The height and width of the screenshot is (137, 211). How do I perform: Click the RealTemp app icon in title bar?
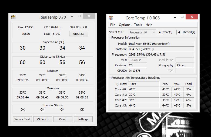click(13, 17)
